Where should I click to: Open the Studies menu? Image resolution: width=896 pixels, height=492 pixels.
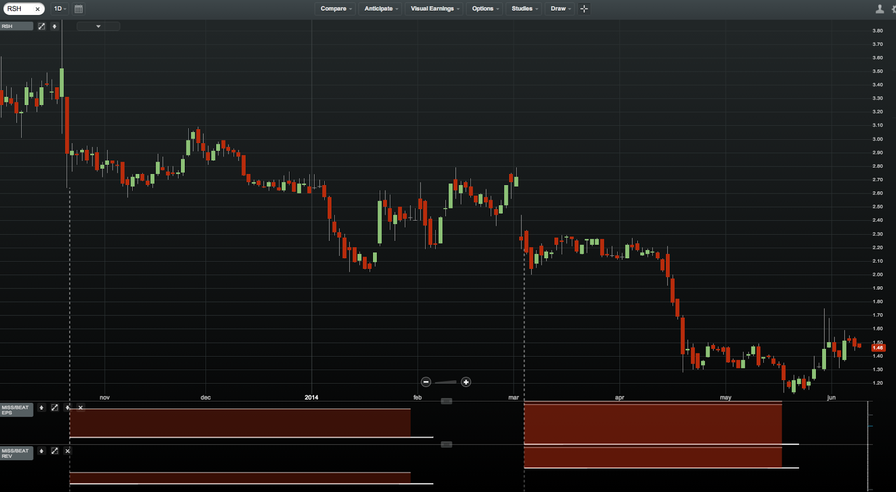[x=524, y=9]
